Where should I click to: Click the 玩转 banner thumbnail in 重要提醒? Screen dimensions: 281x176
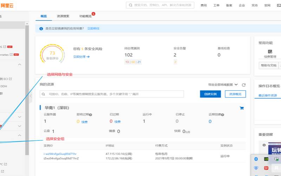coord(275,149)
